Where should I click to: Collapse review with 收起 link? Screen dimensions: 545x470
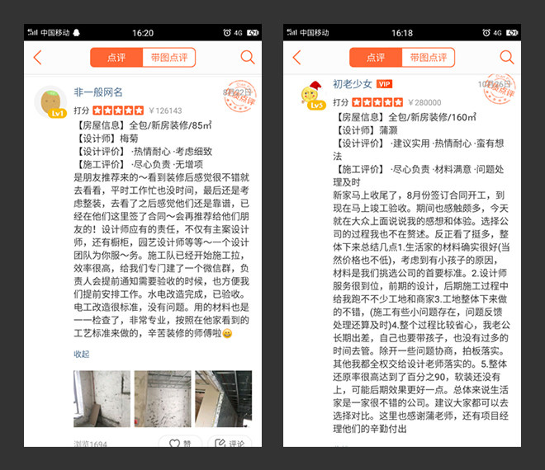[x=81, y=354]
